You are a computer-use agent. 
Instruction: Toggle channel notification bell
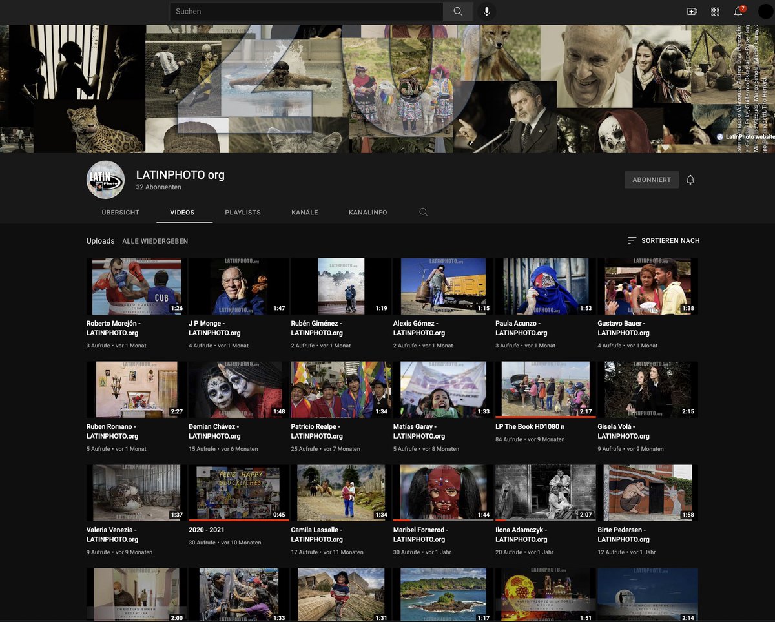(x=690, y=180)
